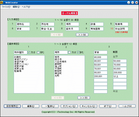
Task: Click the rent field showing 200,001
Action: (x=101, y=76)
